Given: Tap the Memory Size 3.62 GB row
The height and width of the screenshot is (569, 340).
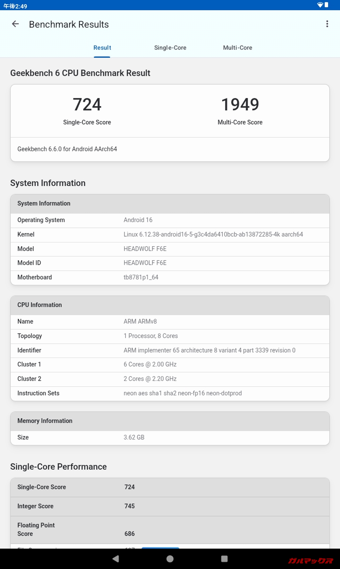Looking at the screenshot, I should pos(170,437).
